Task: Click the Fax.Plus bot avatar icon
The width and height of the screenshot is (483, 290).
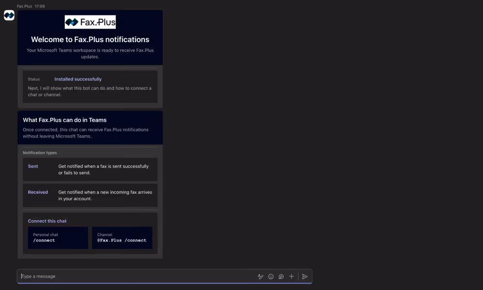Action: [9, 15]
